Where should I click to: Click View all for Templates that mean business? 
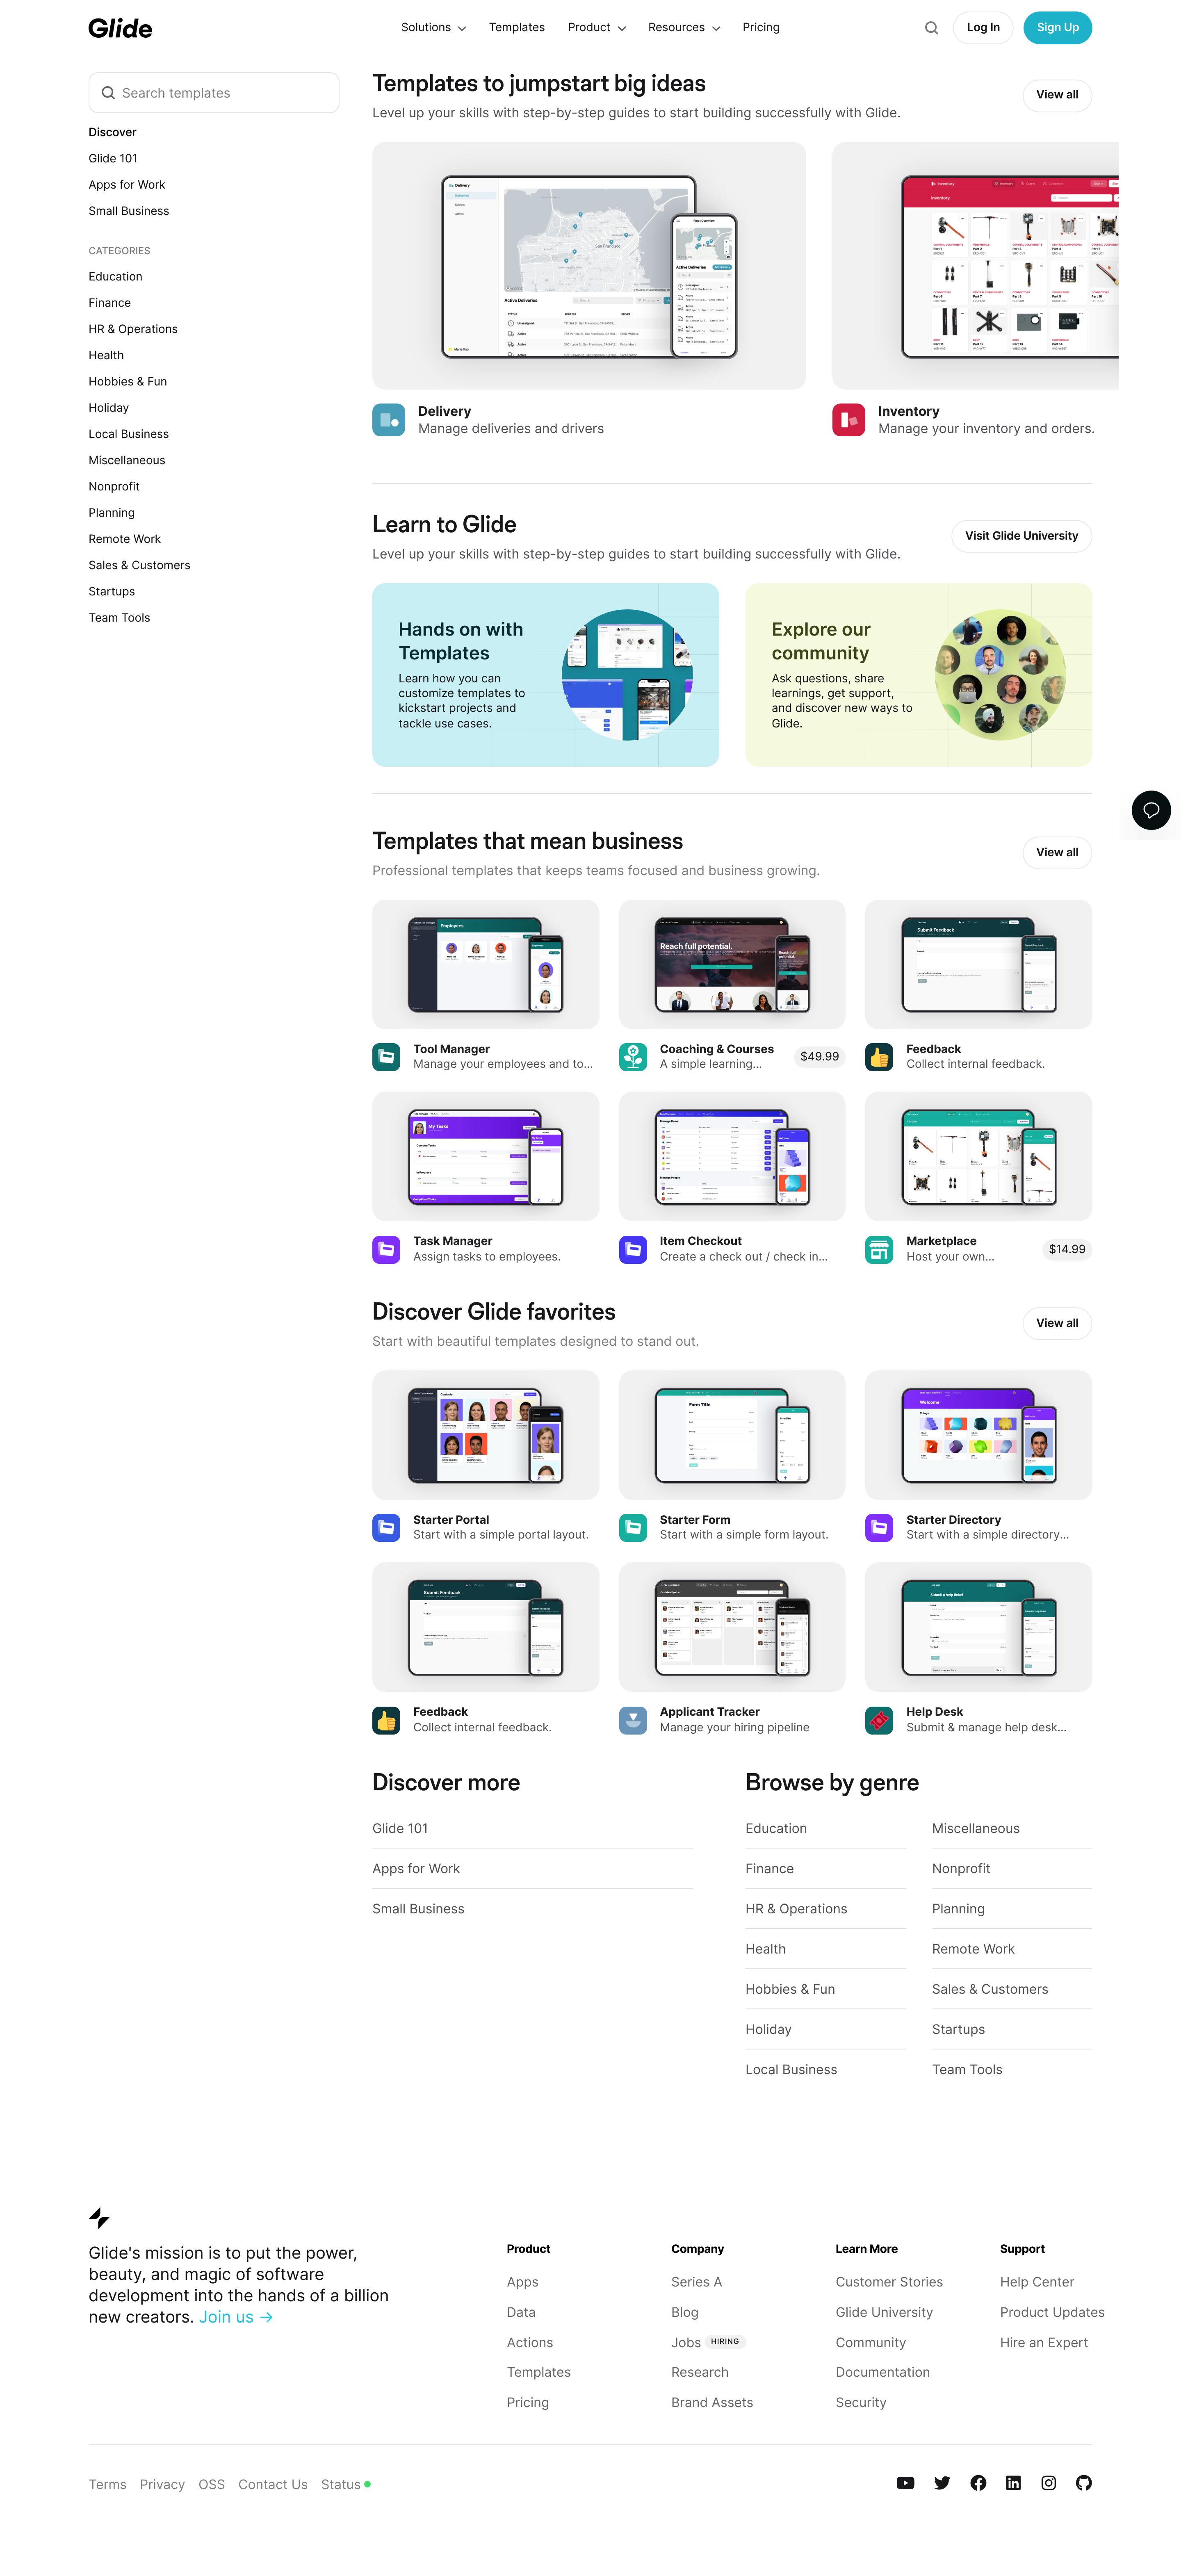[x=1057, y=853]
